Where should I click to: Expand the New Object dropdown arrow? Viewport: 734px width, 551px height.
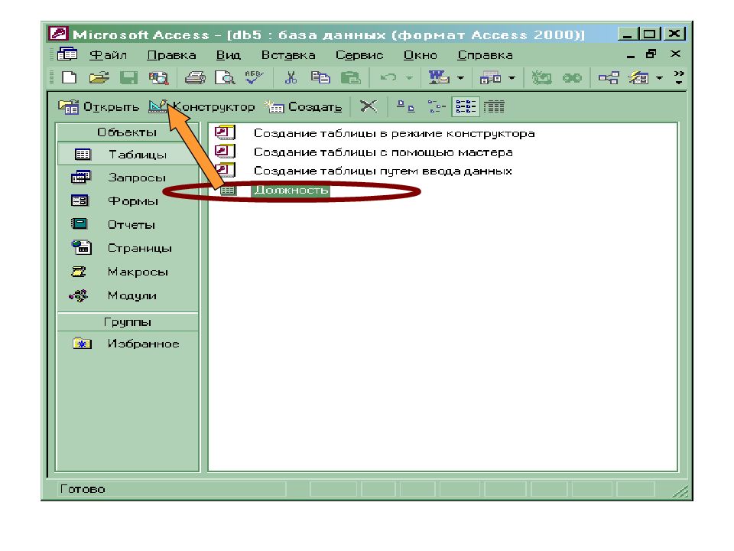(x=660, y=78)
